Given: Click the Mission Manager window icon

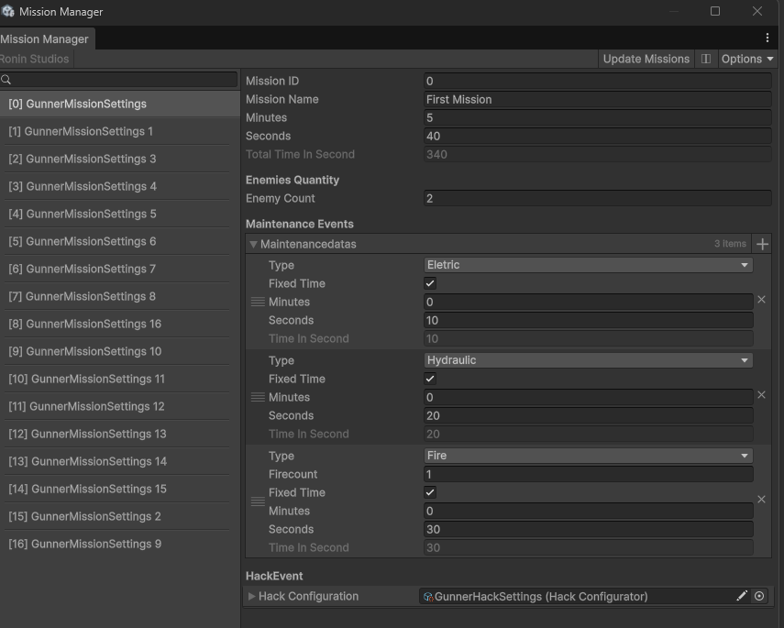Looking at the screenshot, I should pyautogui.click(x=8, y=10).
